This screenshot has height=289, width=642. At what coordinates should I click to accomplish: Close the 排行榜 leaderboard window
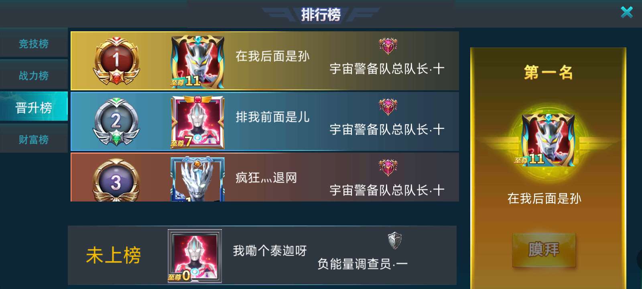tap(626, 12)
